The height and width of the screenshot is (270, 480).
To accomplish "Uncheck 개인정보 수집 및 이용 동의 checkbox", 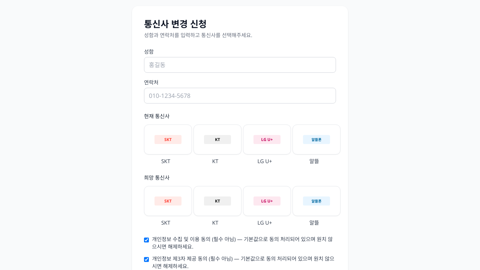I will click(x=147, y=240).
